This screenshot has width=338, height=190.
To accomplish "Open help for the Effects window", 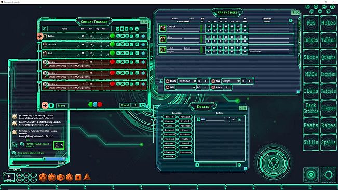I will pos(241,108).
